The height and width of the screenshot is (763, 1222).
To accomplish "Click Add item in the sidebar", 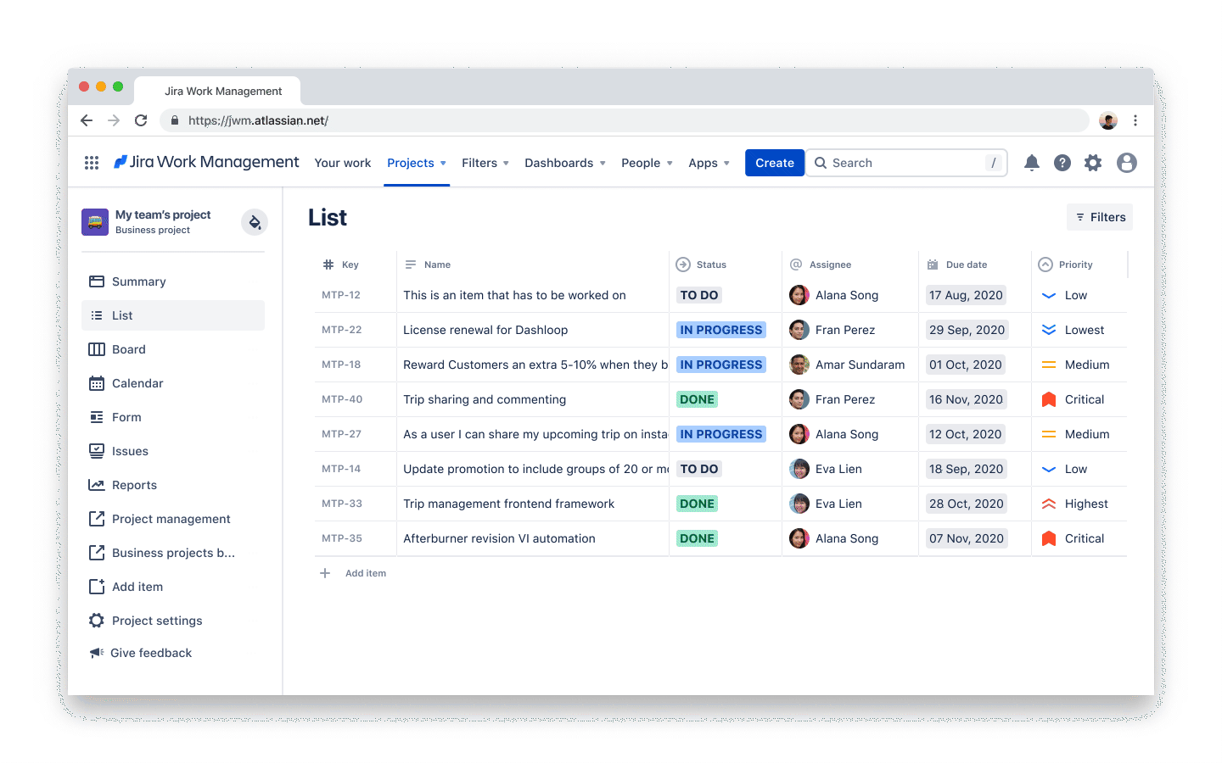I will tap(173, 587).
